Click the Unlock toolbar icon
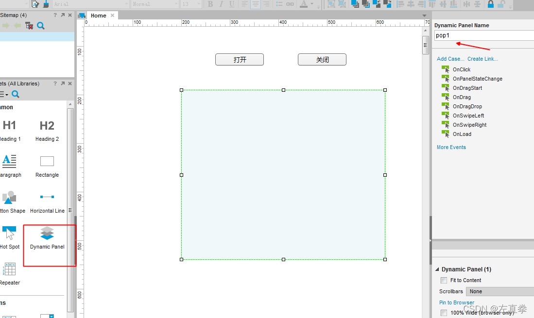Image resolution: width=534 pixels, height=318 pixels. point(501,4)
